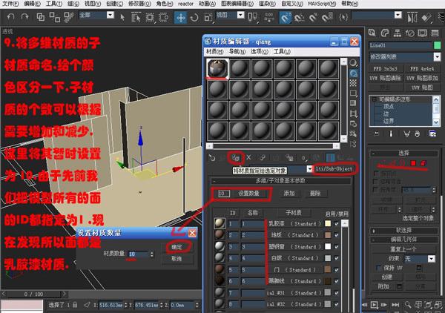Expand the 软选择 rollout

pos(404,231)
